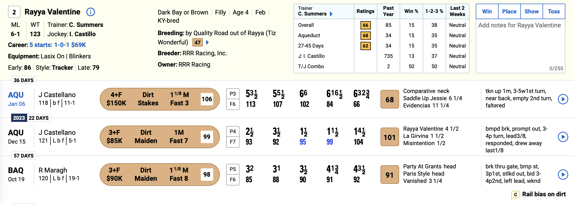This screenshot has width=576, height=204.
Task: Click the J: I. Castillo row label
Action: pyautogui.click(x=311, y=56)
